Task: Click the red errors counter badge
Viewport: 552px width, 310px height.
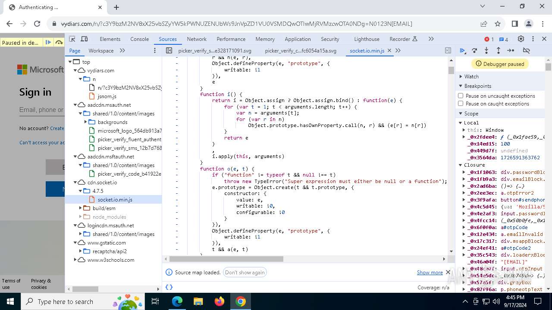Action: pyautogui.click(x=489, y=39)
